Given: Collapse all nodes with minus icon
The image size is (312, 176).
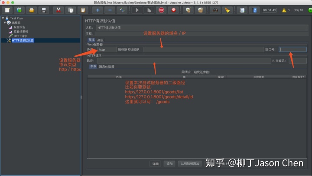Looking at the screenshot, I should tap(110, 10).
